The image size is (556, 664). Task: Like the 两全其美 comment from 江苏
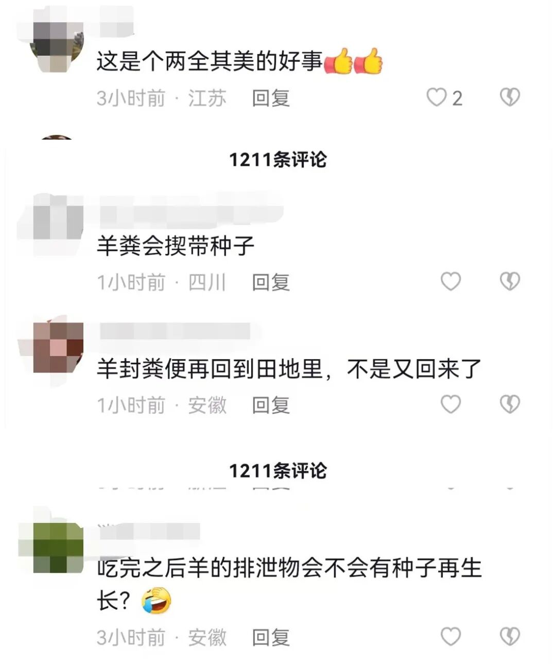tap(437, 97)
